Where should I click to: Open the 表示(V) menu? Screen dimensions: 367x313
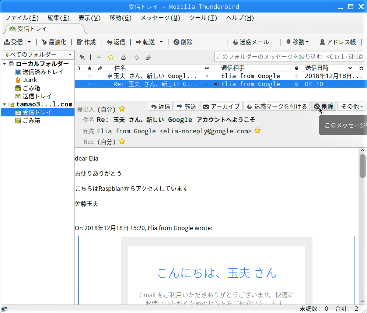click(x=90, y=18)
